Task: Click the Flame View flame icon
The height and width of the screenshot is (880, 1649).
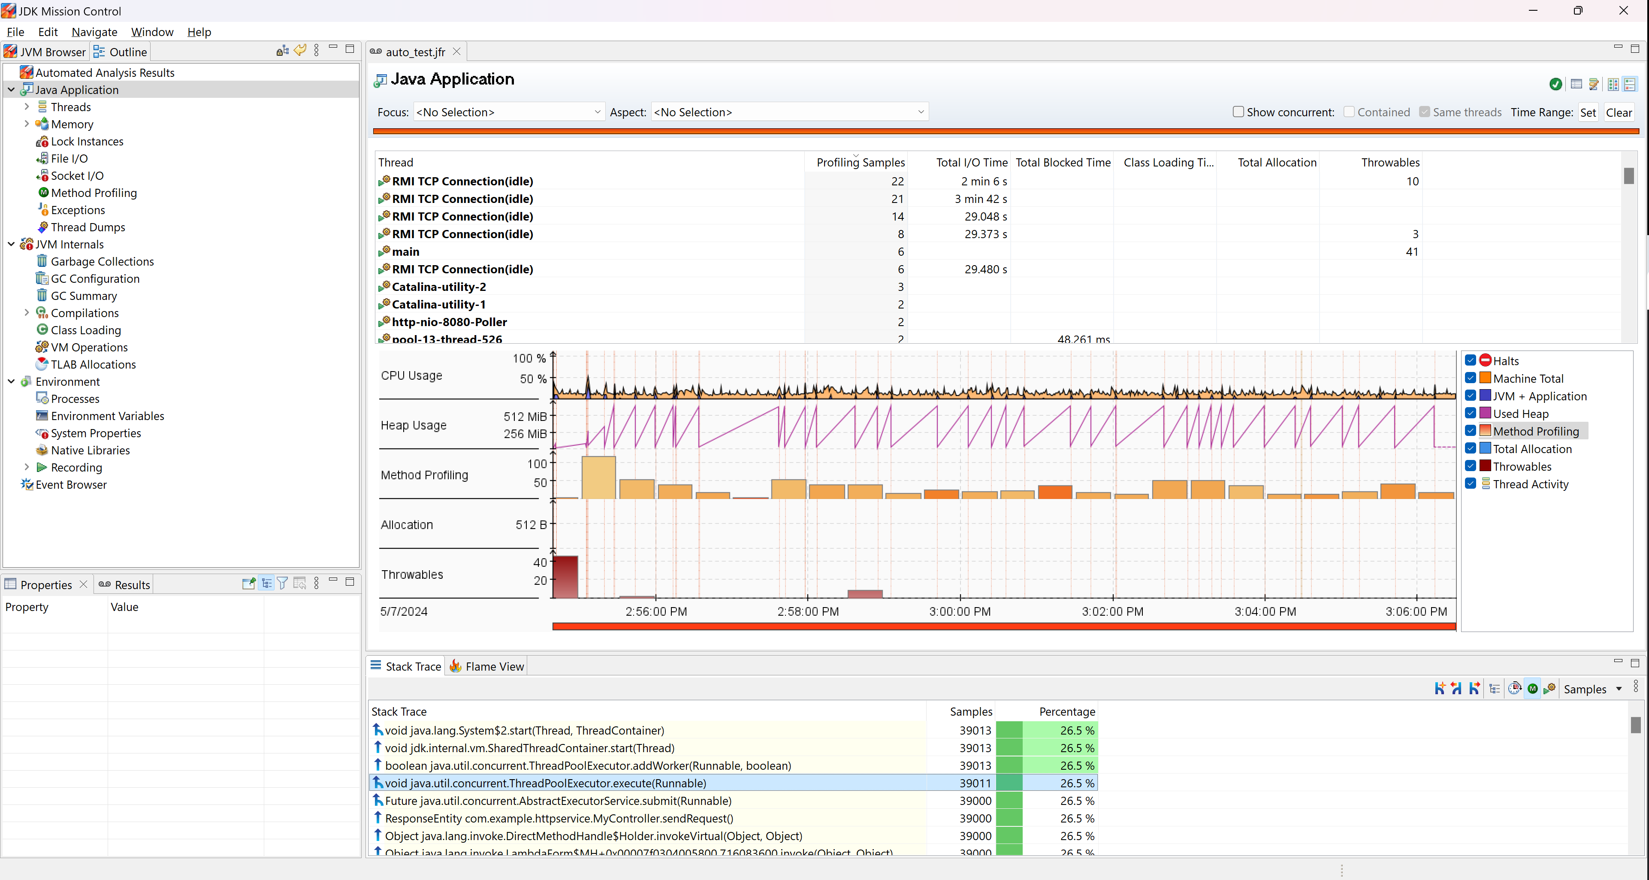Action: pyautogui.click(x=456, y=666)
